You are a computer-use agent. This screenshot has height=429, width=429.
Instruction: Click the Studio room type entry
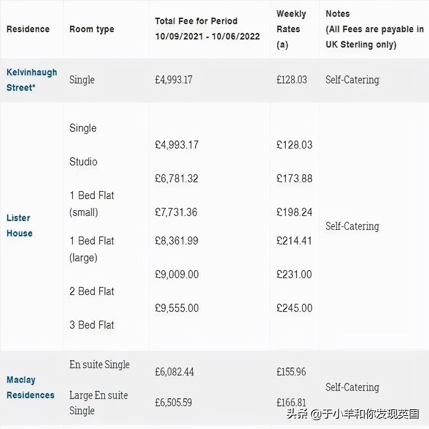pos(83,162)
